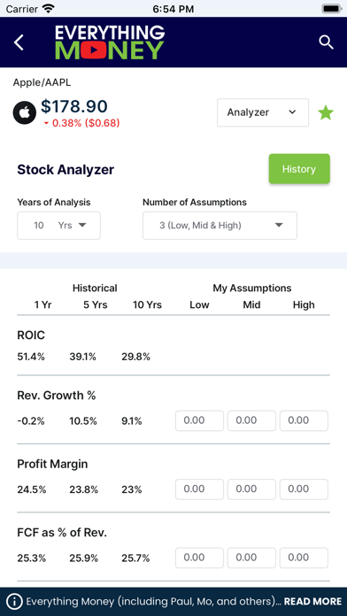Select the FCF as % of Rev. Low field
The image size is (347, 616).
[200, 558]
